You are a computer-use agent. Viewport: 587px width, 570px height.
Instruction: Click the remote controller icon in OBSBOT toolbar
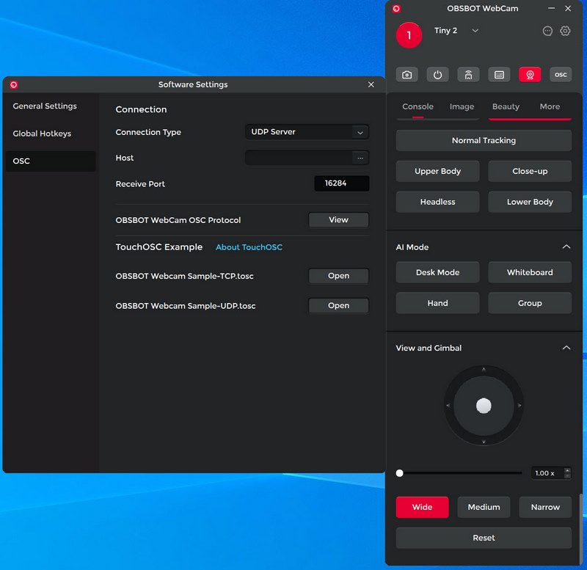pyautogui.click(x=468, y=75)
